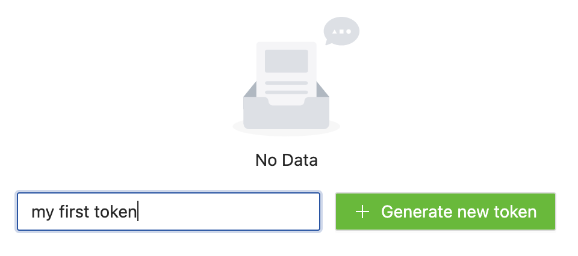578x256 pixels.
Task: Click the gray rectangle on the document
Action: [x=287, y=61]
